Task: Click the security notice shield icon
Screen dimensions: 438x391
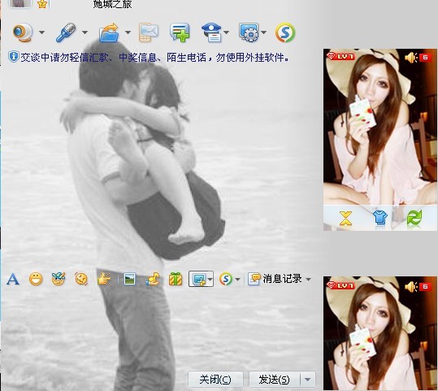Action: point(13,57)
